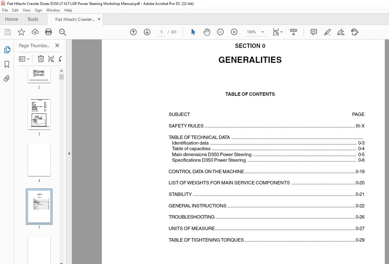Viewport: 389px width, 264px height.
Task: Delete selected pages with trash icon
Action: 41,59
